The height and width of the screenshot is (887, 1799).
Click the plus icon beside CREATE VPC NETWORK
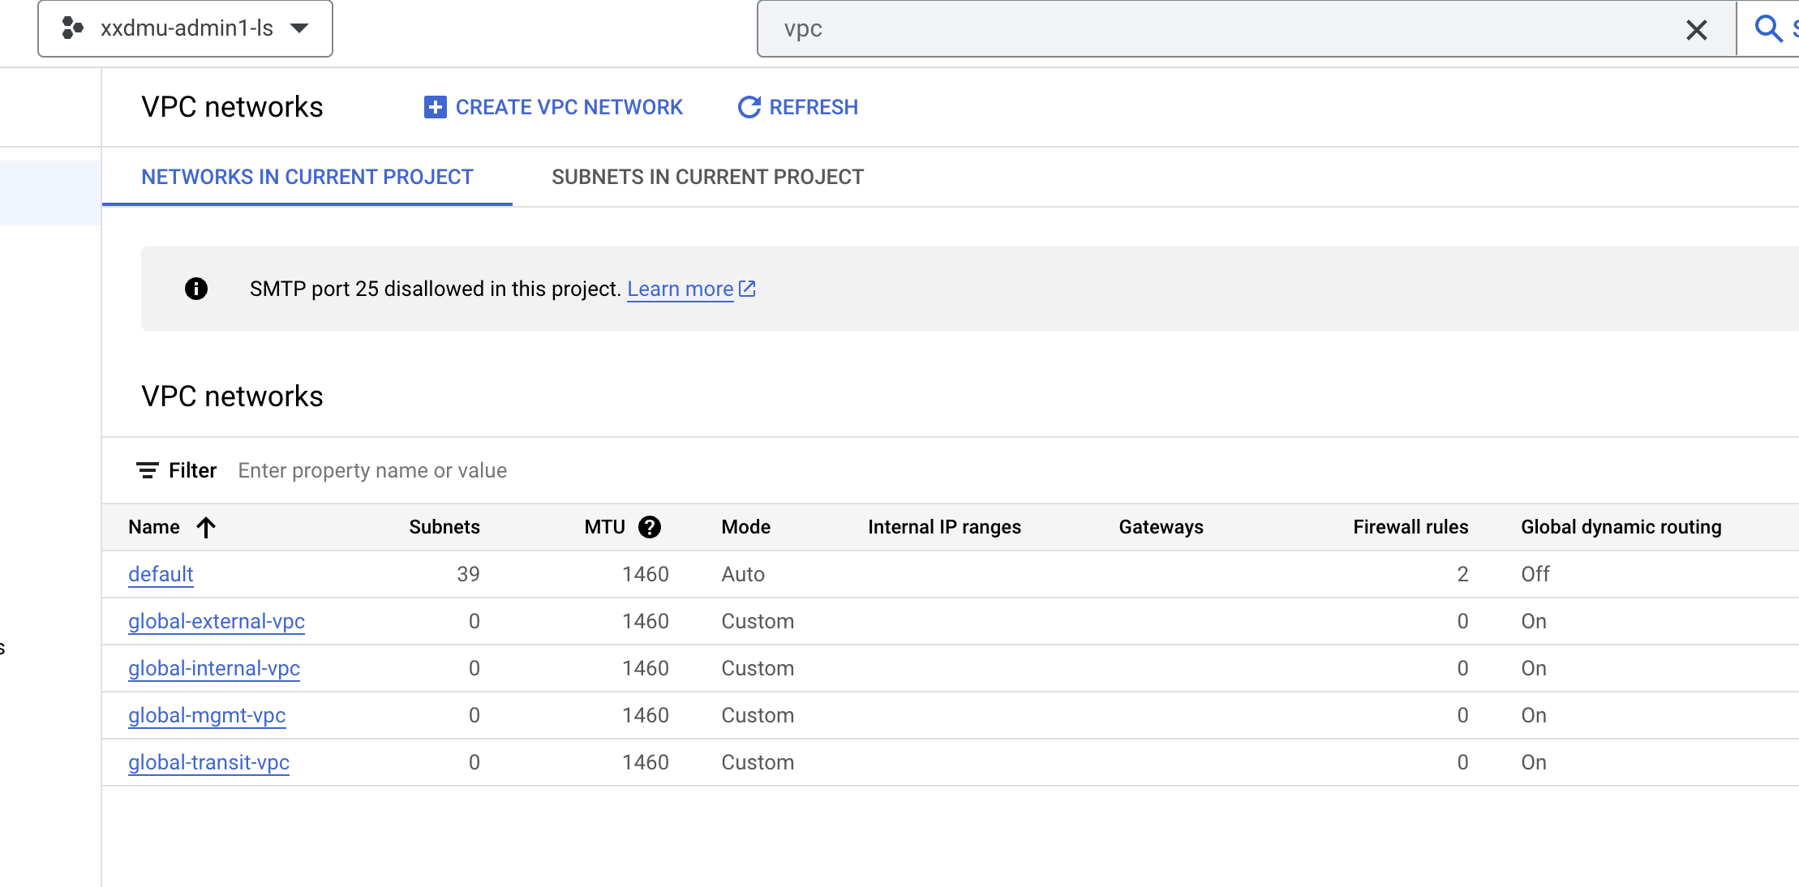click(x=435, y=107)
